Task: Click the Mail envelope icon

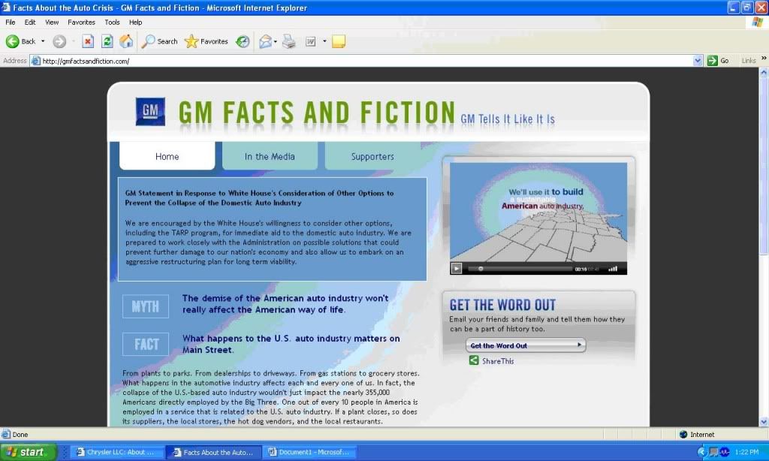Action: pos(265,42)
